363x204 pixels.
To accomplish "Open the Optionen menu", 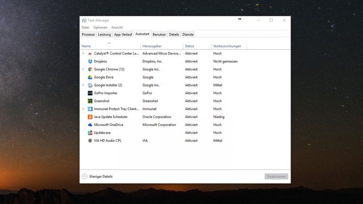I will [100, 27].
